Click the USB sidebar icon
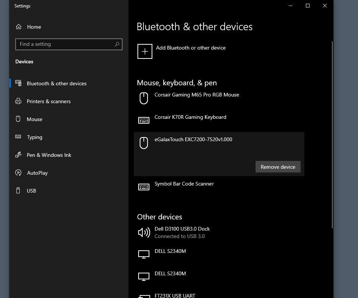 (x=18, y=190)
